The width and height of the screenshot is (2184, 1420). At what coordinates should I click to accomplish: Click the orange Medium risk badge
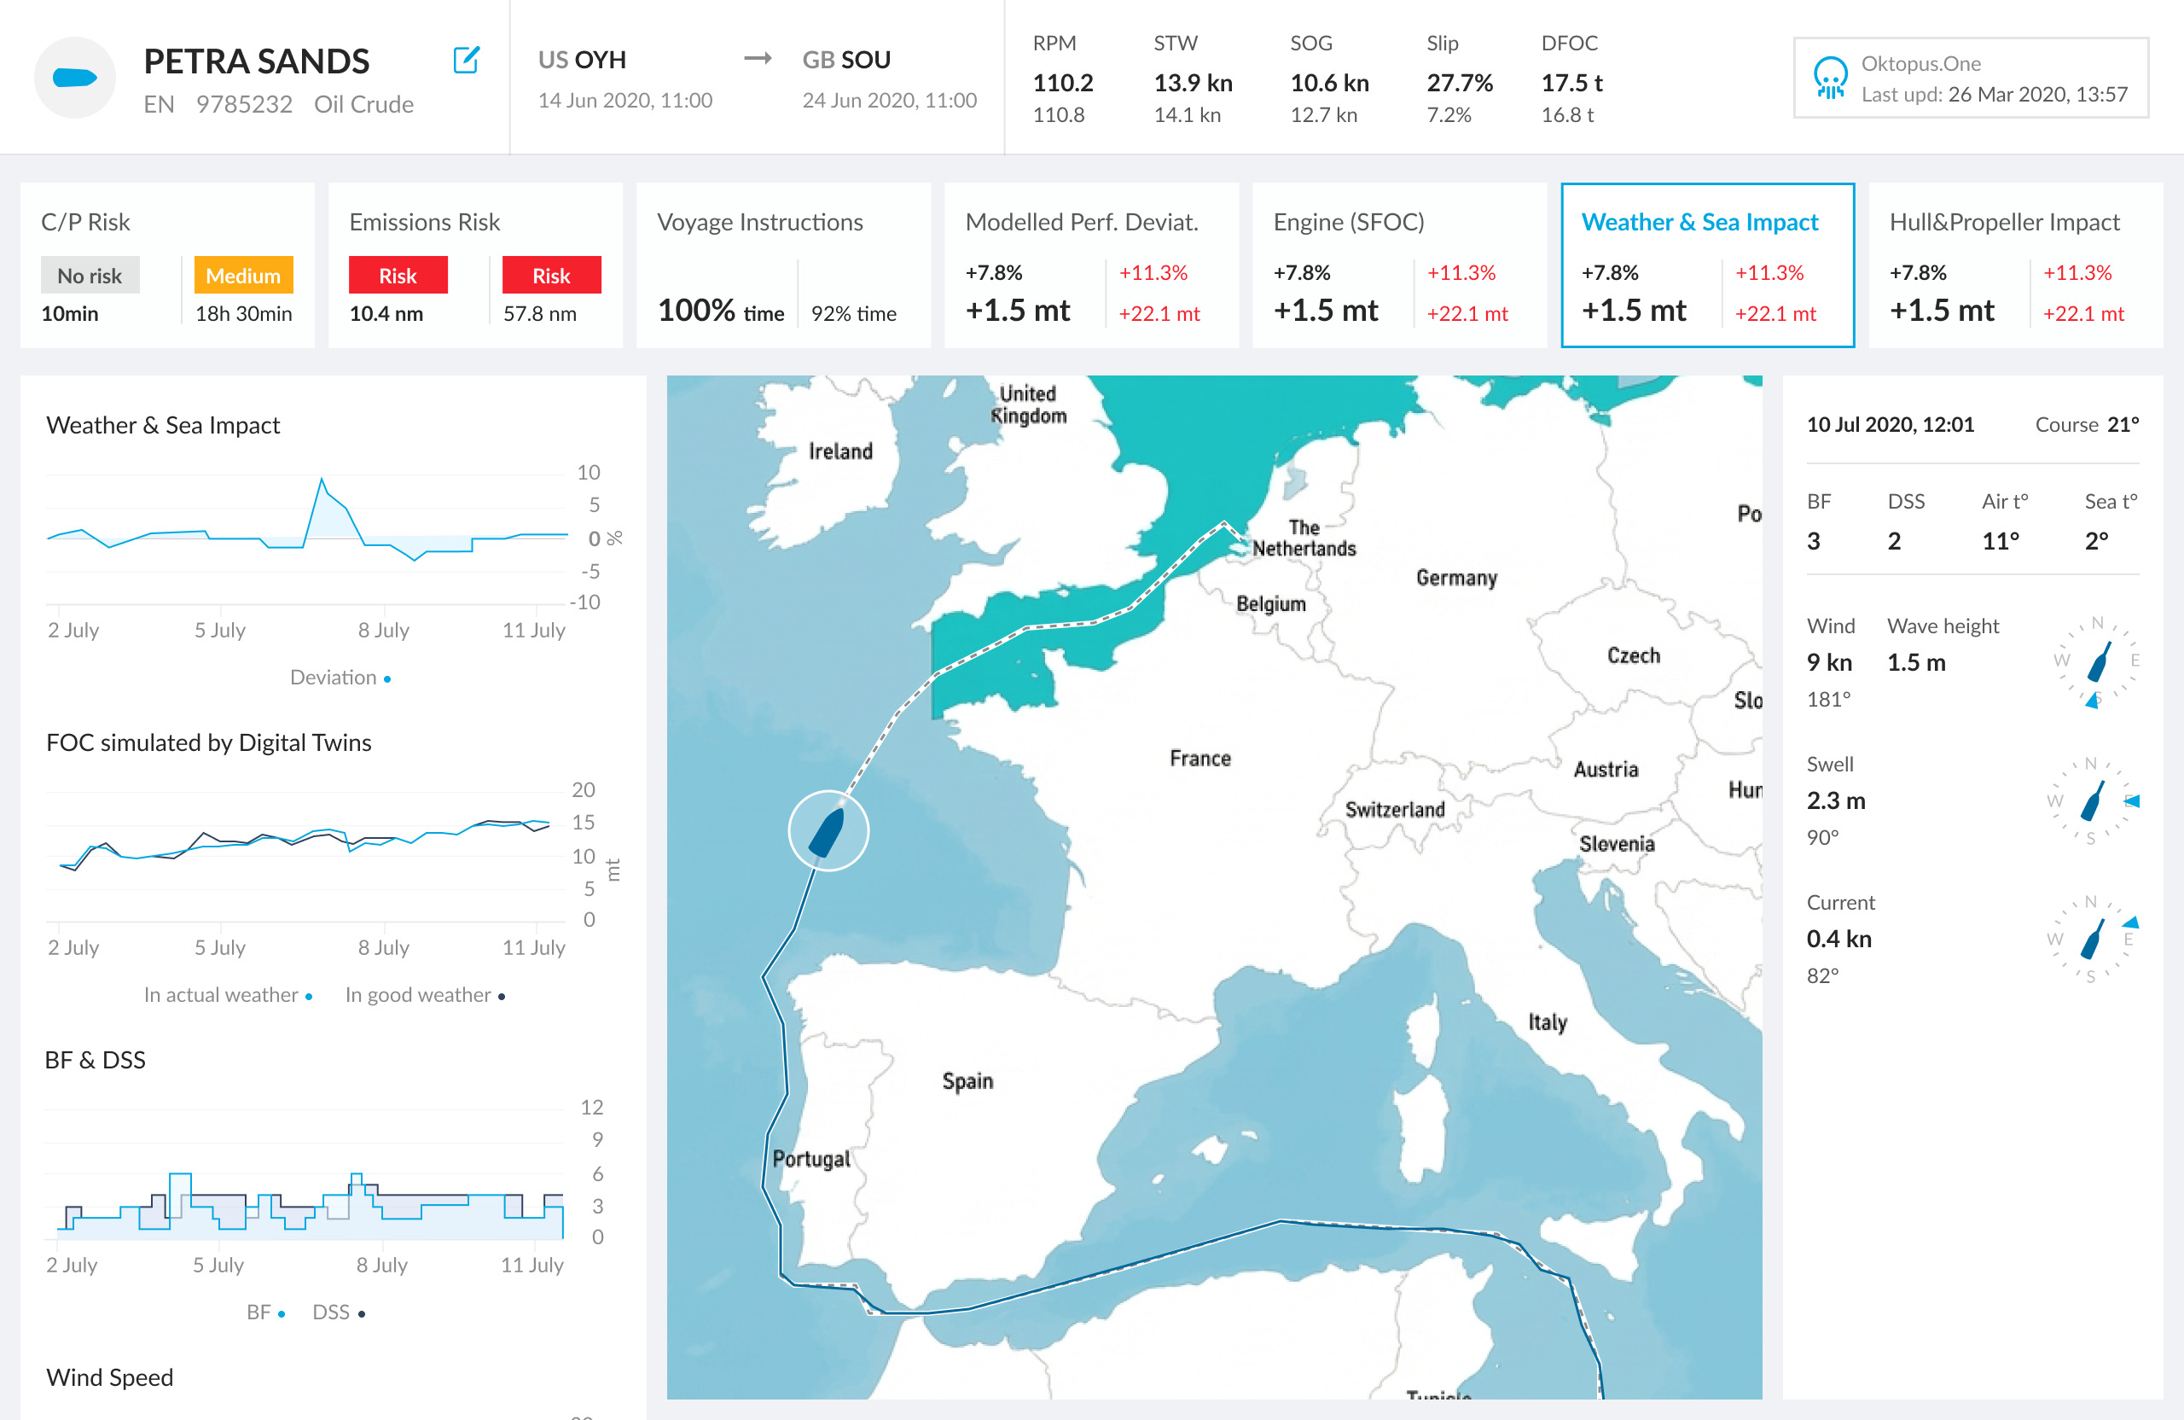[x=243, y=276]
